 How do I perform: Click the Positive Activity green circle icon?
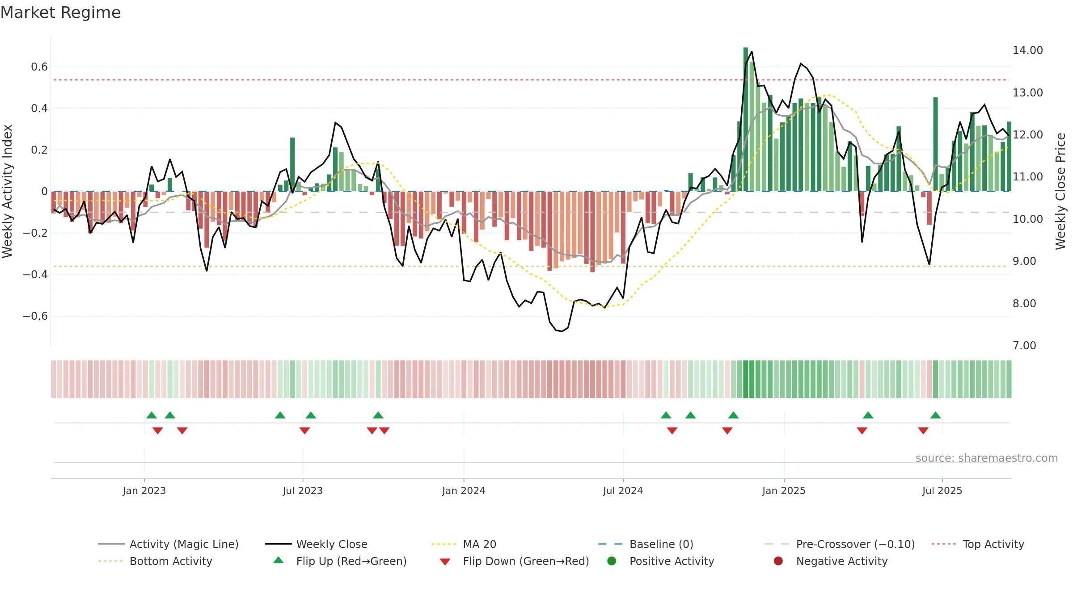pyautogui.click(x=612, y=561)
